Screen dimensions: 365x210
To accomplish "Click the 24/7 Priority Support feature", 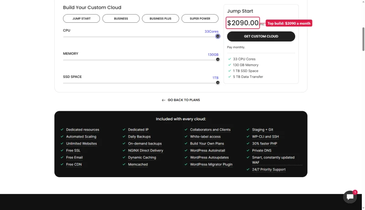I will click(269, 169).
